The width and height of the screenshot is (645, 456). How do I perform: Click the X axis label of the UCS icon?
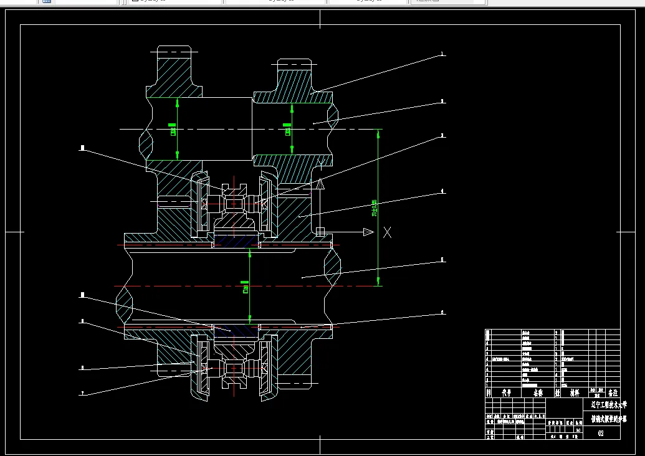click(387, 232)
